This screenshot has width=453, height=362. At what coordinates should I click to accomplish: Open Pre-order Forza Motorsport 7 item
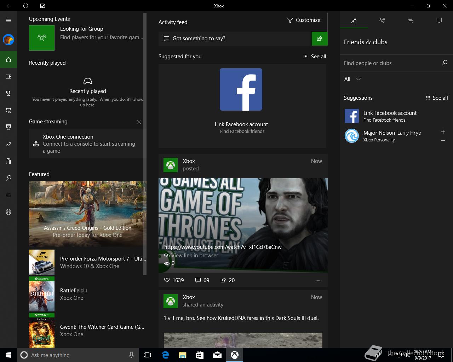[87, 262]
